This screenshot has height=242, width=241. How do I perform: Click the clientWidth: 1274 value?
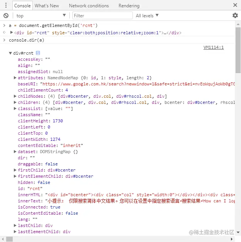(55, 139)
